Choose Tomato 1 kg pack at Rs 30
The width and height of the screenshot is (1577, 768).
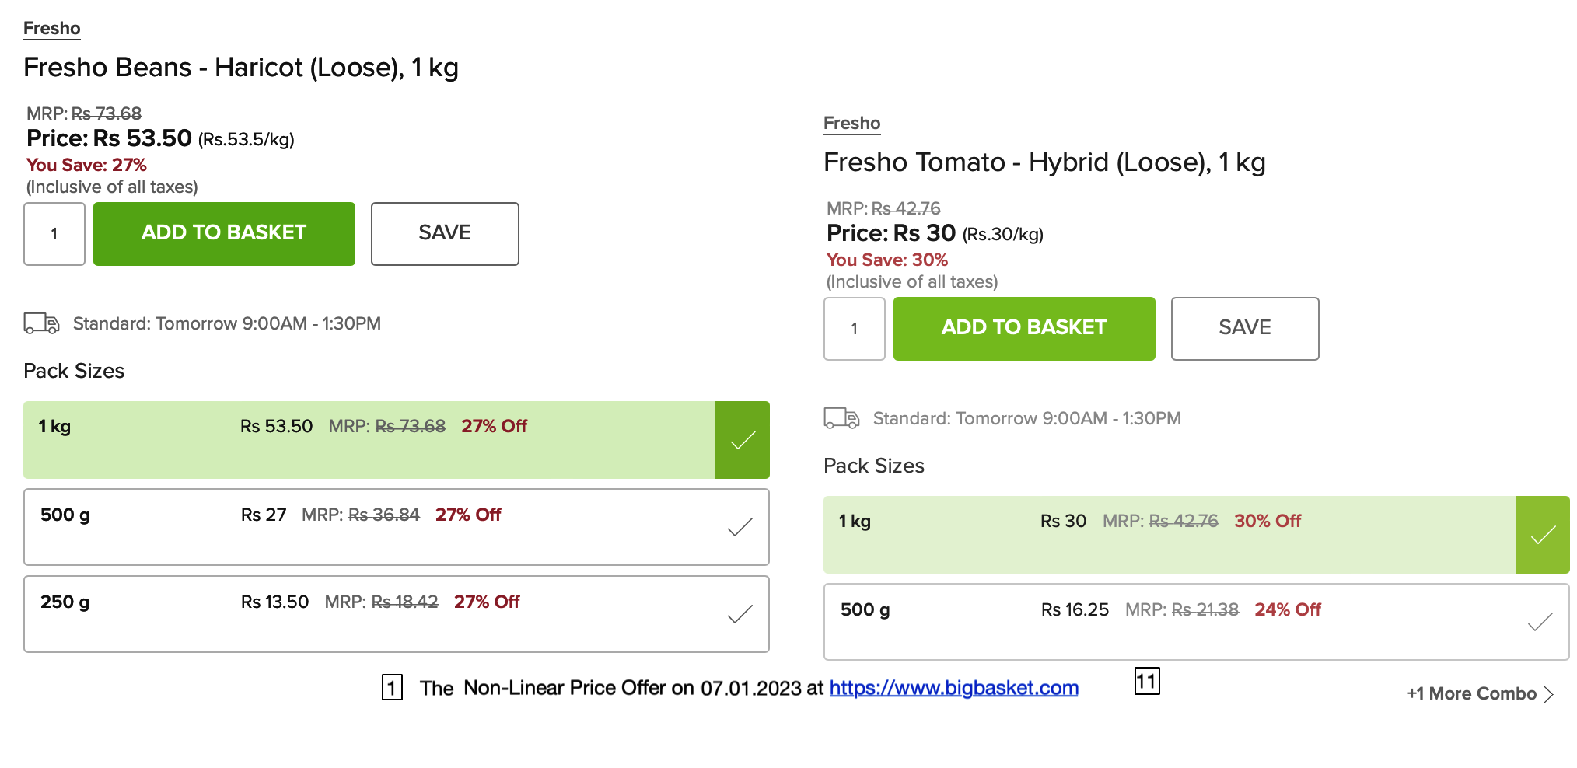click(1166, 534)
